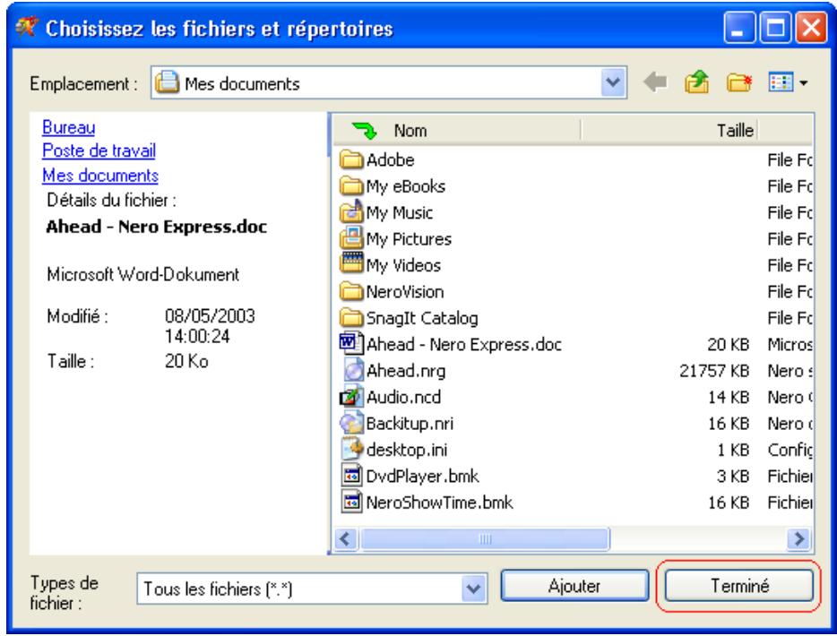The width and height of the screenshot is (837, 636).
Task: Select the file Backitup.nri
Action: pos(410,423)
